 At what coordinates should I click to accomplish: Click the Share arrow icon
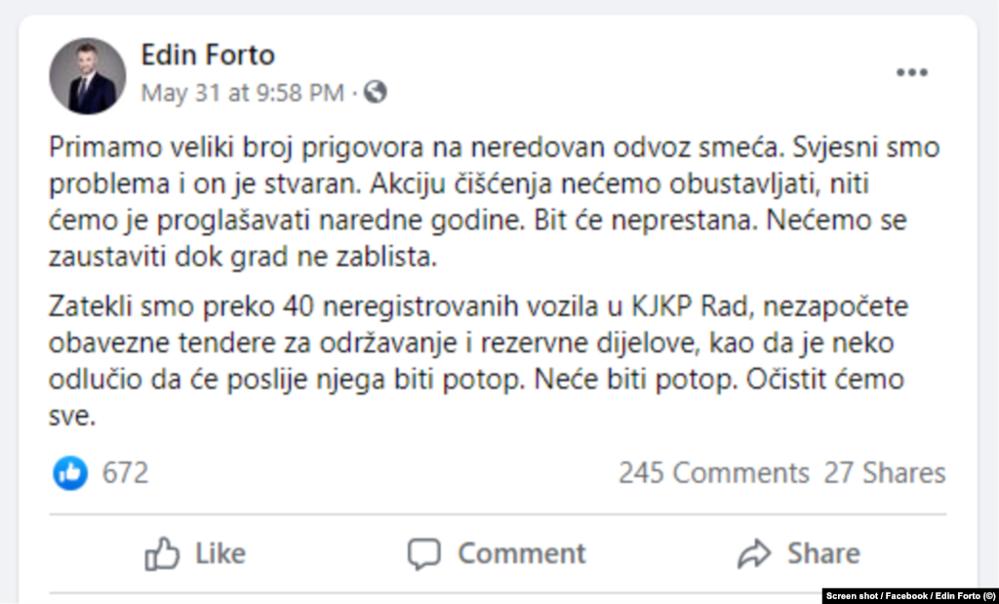[x=753, y=553]
